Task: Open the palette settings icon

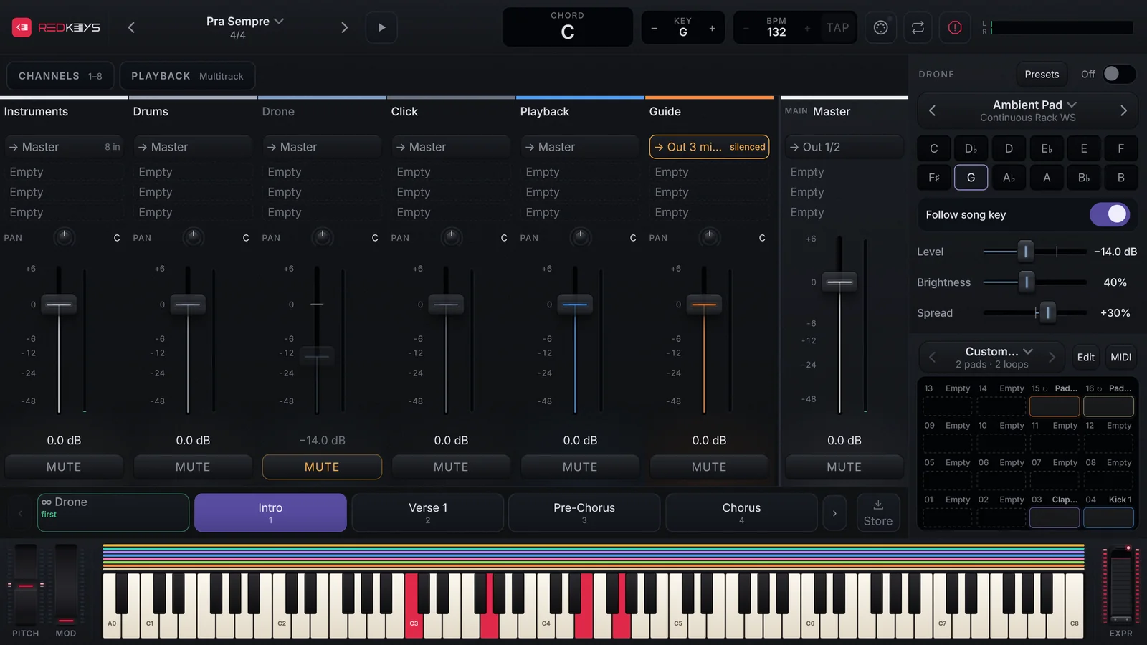Action: [881, 27]
